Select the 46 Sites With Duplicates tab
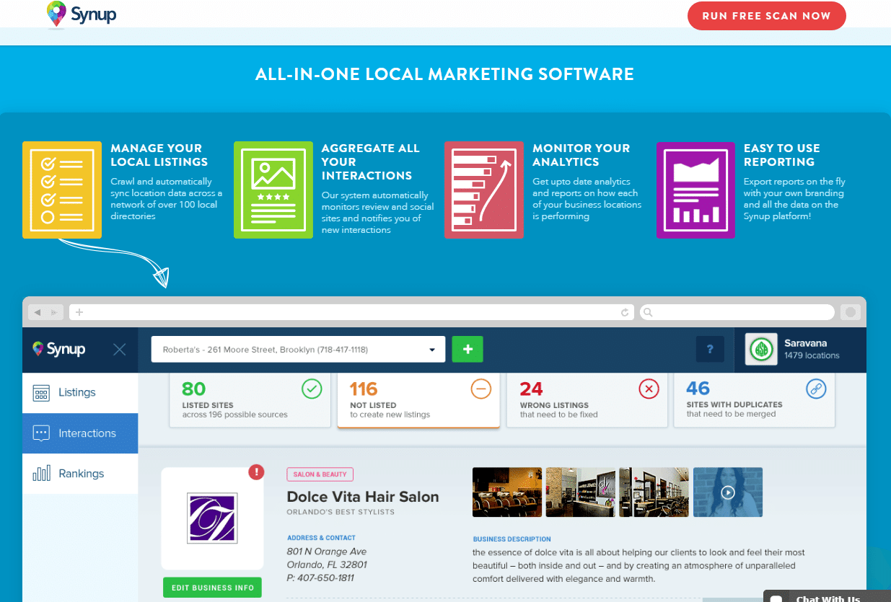Image resolution: width=891 pixels, height=602 pixels. point(754,399)
